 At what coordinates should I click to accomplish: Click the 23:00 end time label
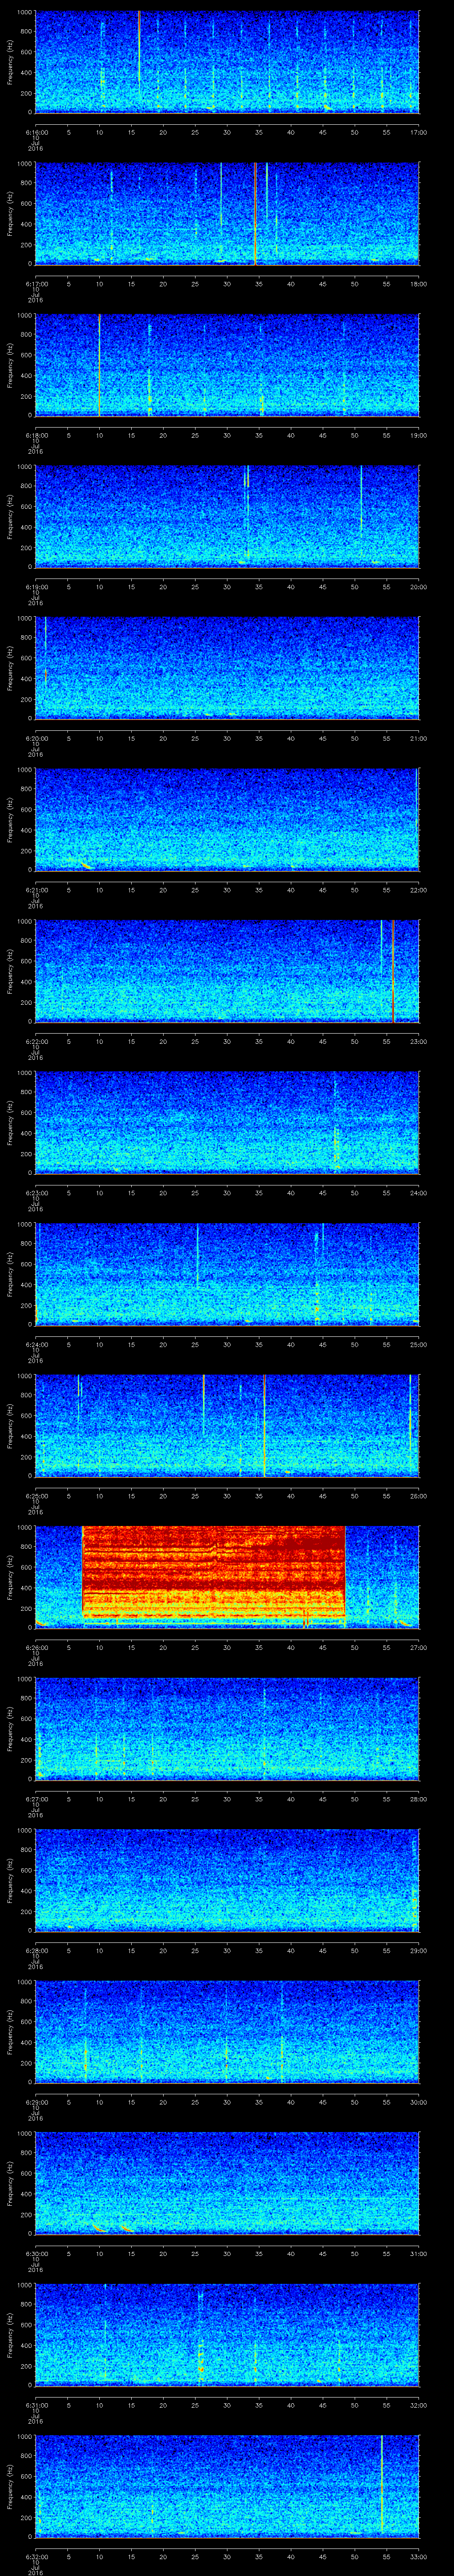pos(419,1041)
